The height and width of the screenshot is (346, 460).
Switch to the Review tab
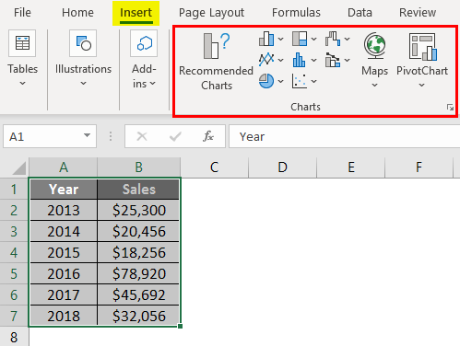tap(418, 13)
